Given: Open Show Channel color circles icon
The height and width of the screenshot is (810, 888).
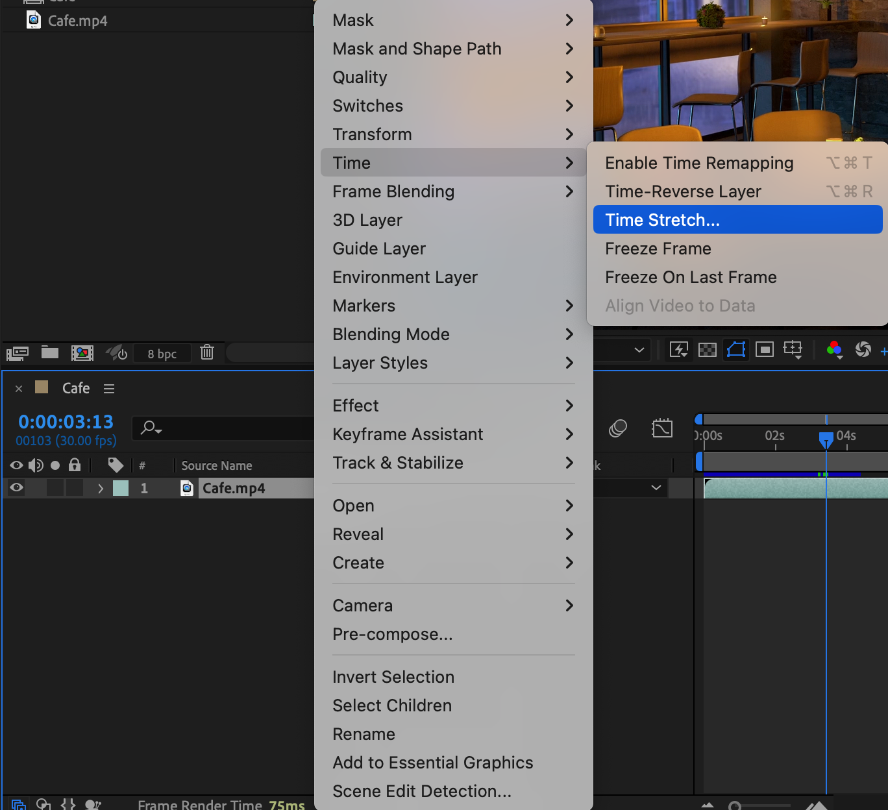Looking at the screenshot, I should pyautogui.click(x=834, y=350).
